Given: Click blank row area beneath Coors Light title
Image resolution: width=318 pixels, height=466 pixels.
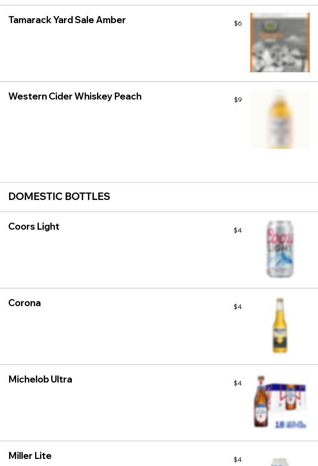Looking at the screenshot, I should point(103,260).
